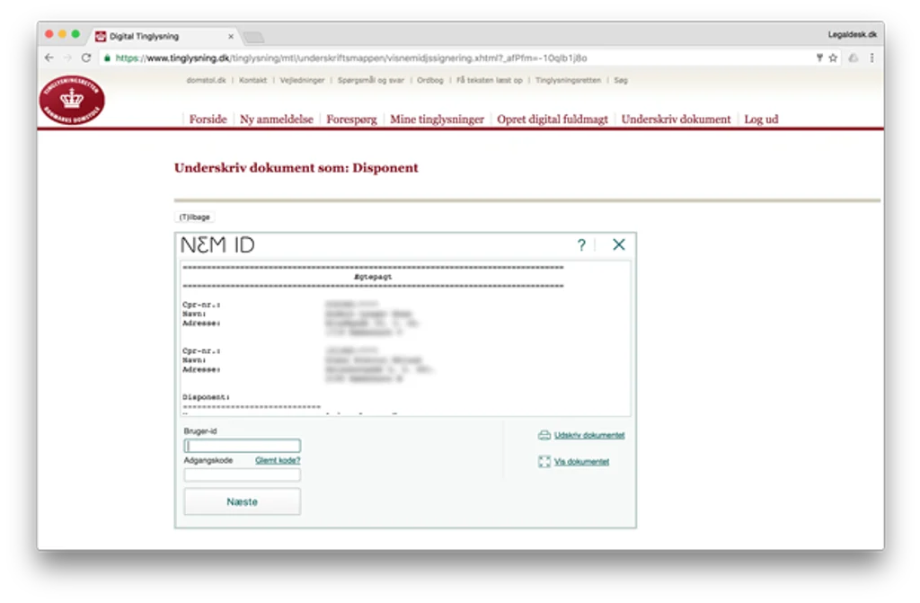Open Ny anmeldelse menu item
Screen dimensions: 920x603
(277, 120)
